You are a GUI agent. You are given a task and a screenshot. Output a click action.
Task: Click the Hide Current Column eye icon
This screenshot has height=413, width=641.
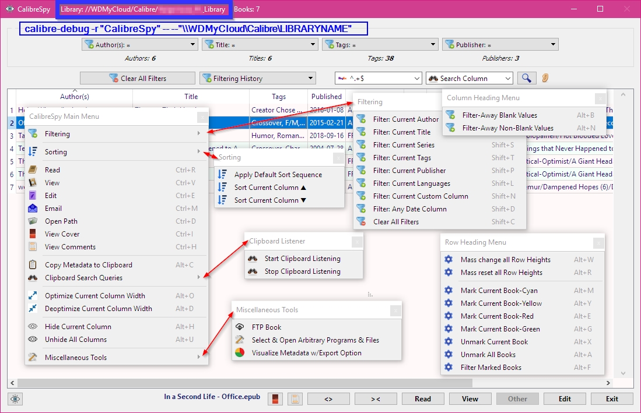pyautogui.click(x=33, y=326)
